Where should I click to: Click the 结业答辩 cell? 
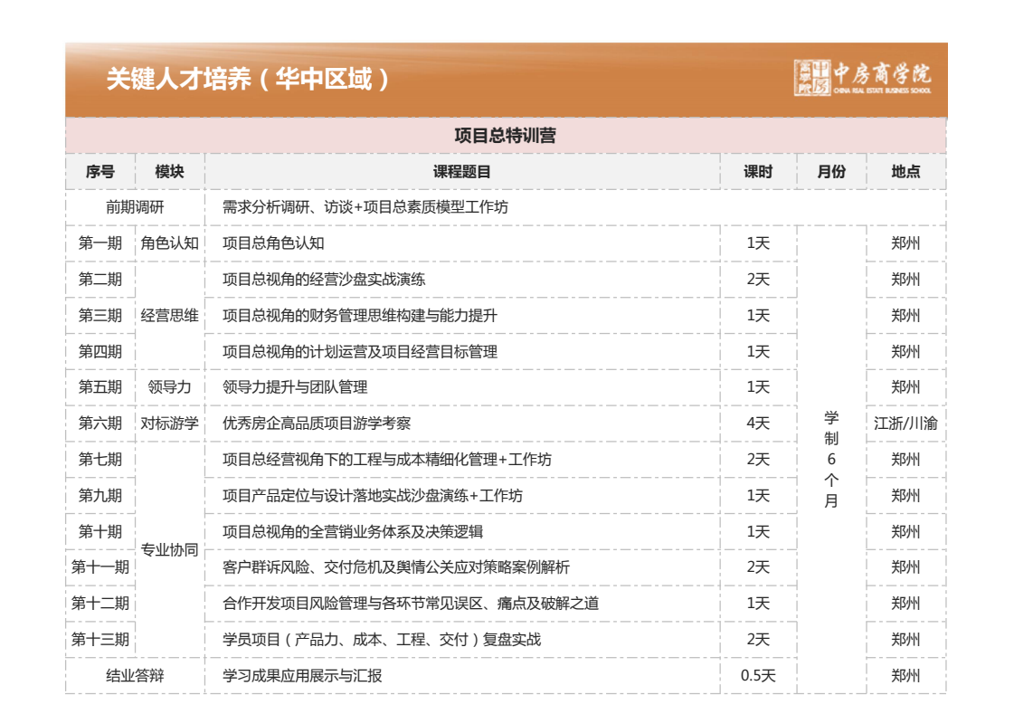(135, 676)
